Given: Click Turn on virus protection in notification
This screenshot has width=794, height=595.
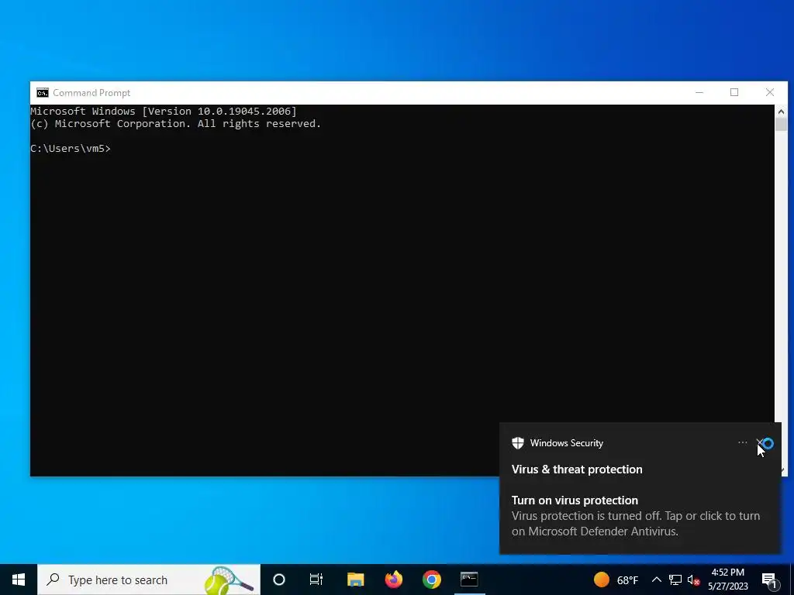Looking at the screenshot, I should (575, 500).
